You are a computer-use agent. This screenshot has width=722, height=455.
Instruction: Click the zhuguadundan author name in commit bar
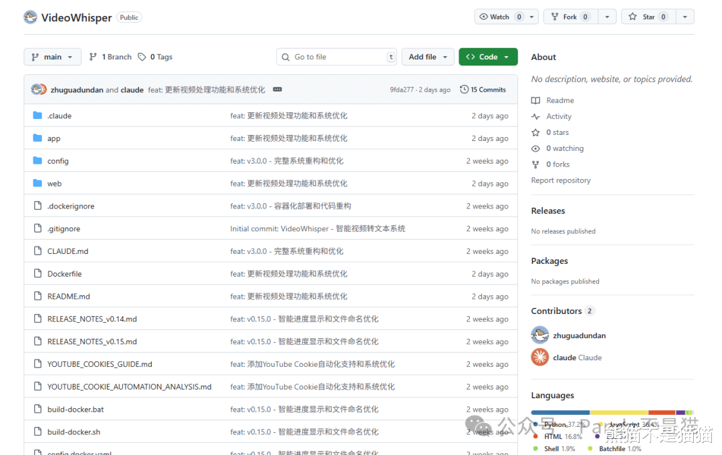77,90
